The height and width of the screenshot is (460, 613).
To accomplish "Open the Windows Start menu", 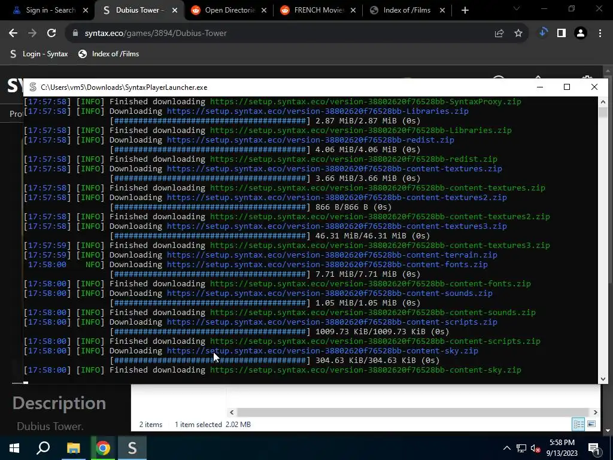I will tap(14, 448).
